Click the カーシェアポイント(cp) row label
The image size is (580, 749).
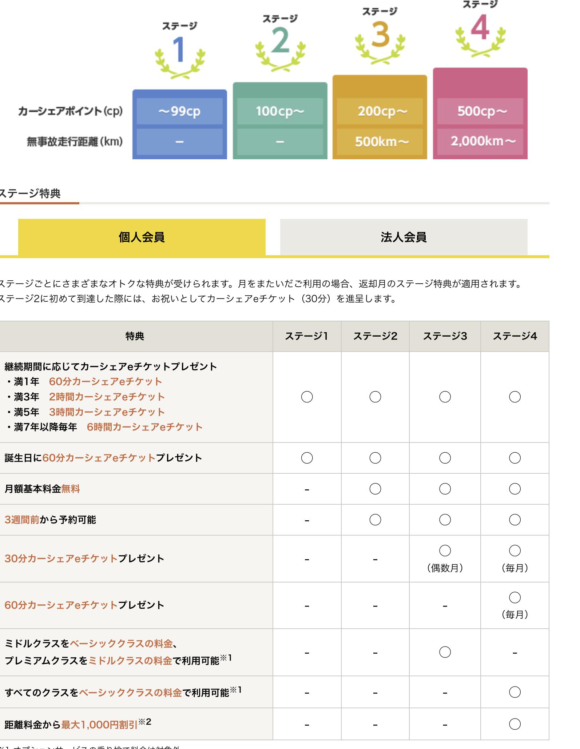pyautogui.click(x=70, y=111)
